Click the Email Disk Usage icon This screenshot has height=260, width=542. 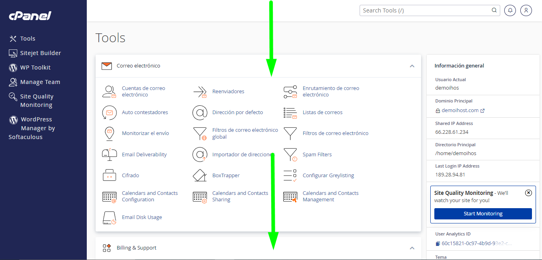pos(142,217)
